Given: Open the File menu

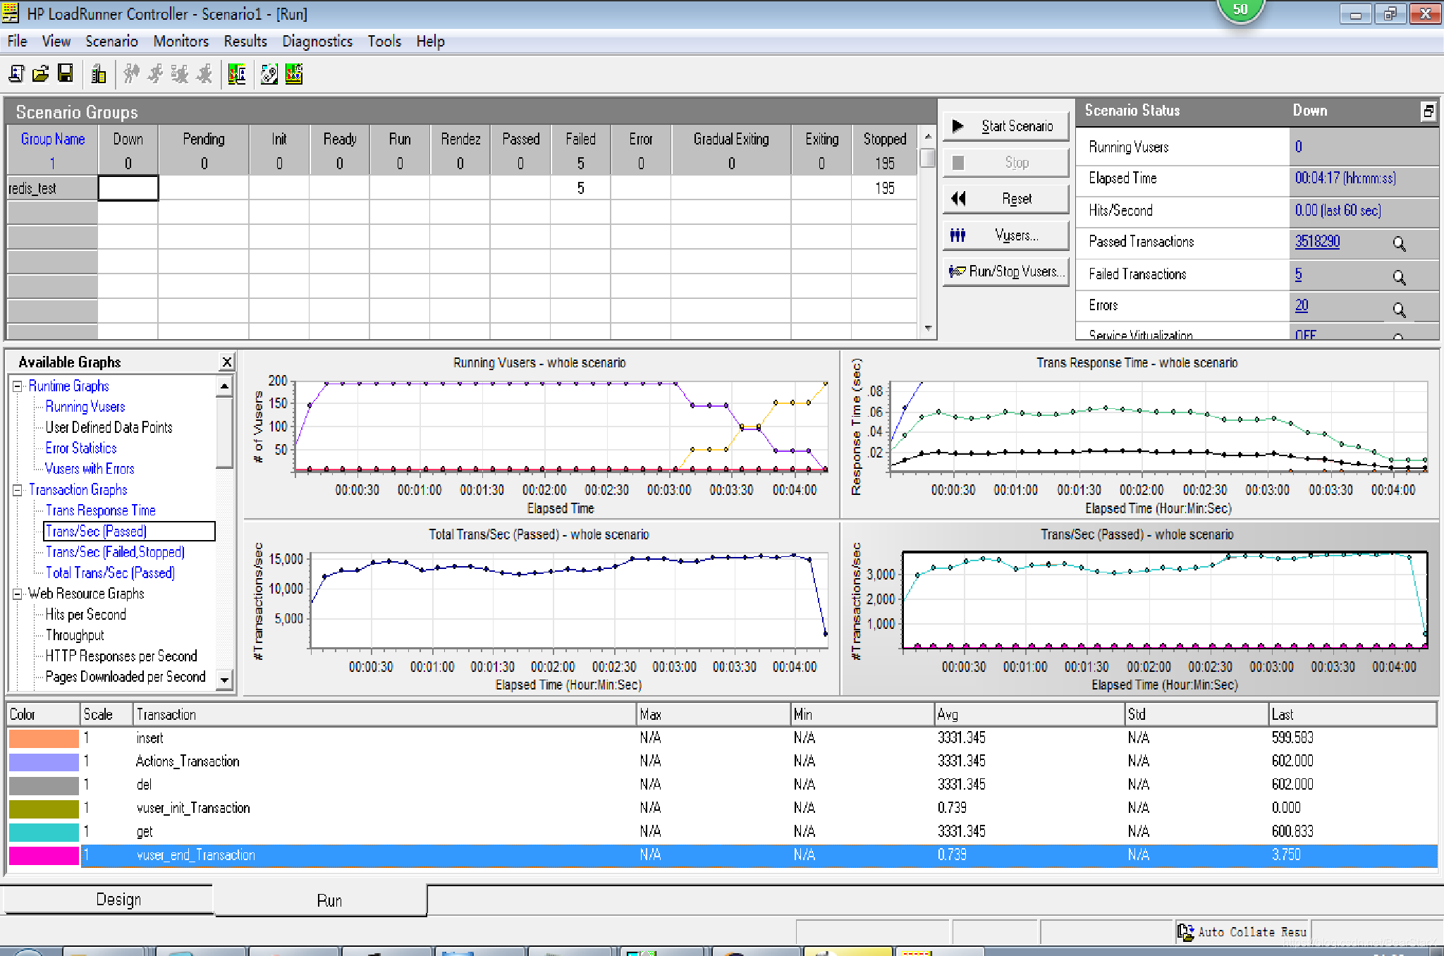Looking at the screenshot, I should (x=17, y=42).
